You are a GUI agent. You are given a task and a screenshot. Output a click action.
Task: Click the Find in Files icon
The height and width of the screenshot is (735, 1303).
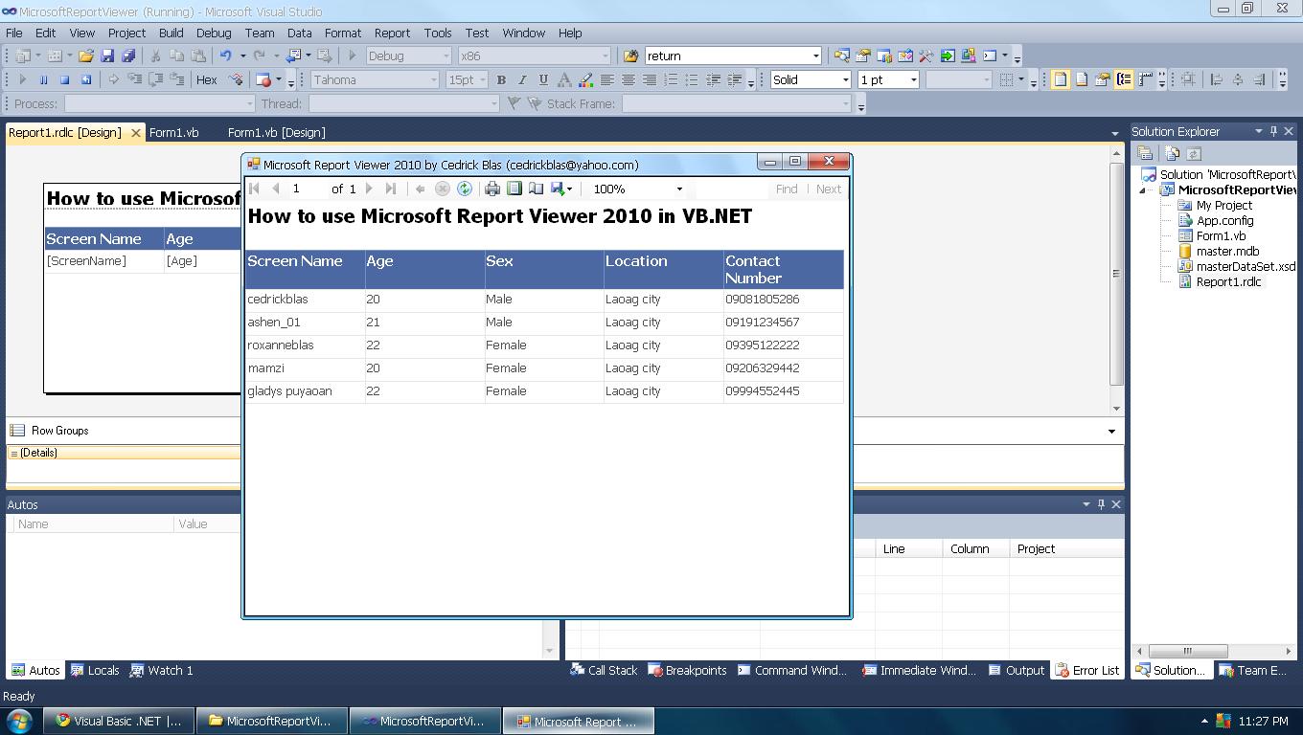pos(629,56)
